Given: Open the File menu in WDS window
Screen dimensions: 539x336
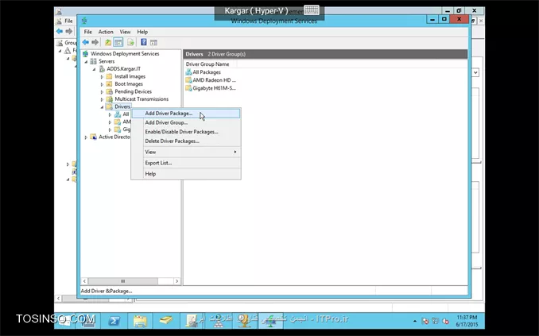Looking at the screenshot, I should (88, 32).
